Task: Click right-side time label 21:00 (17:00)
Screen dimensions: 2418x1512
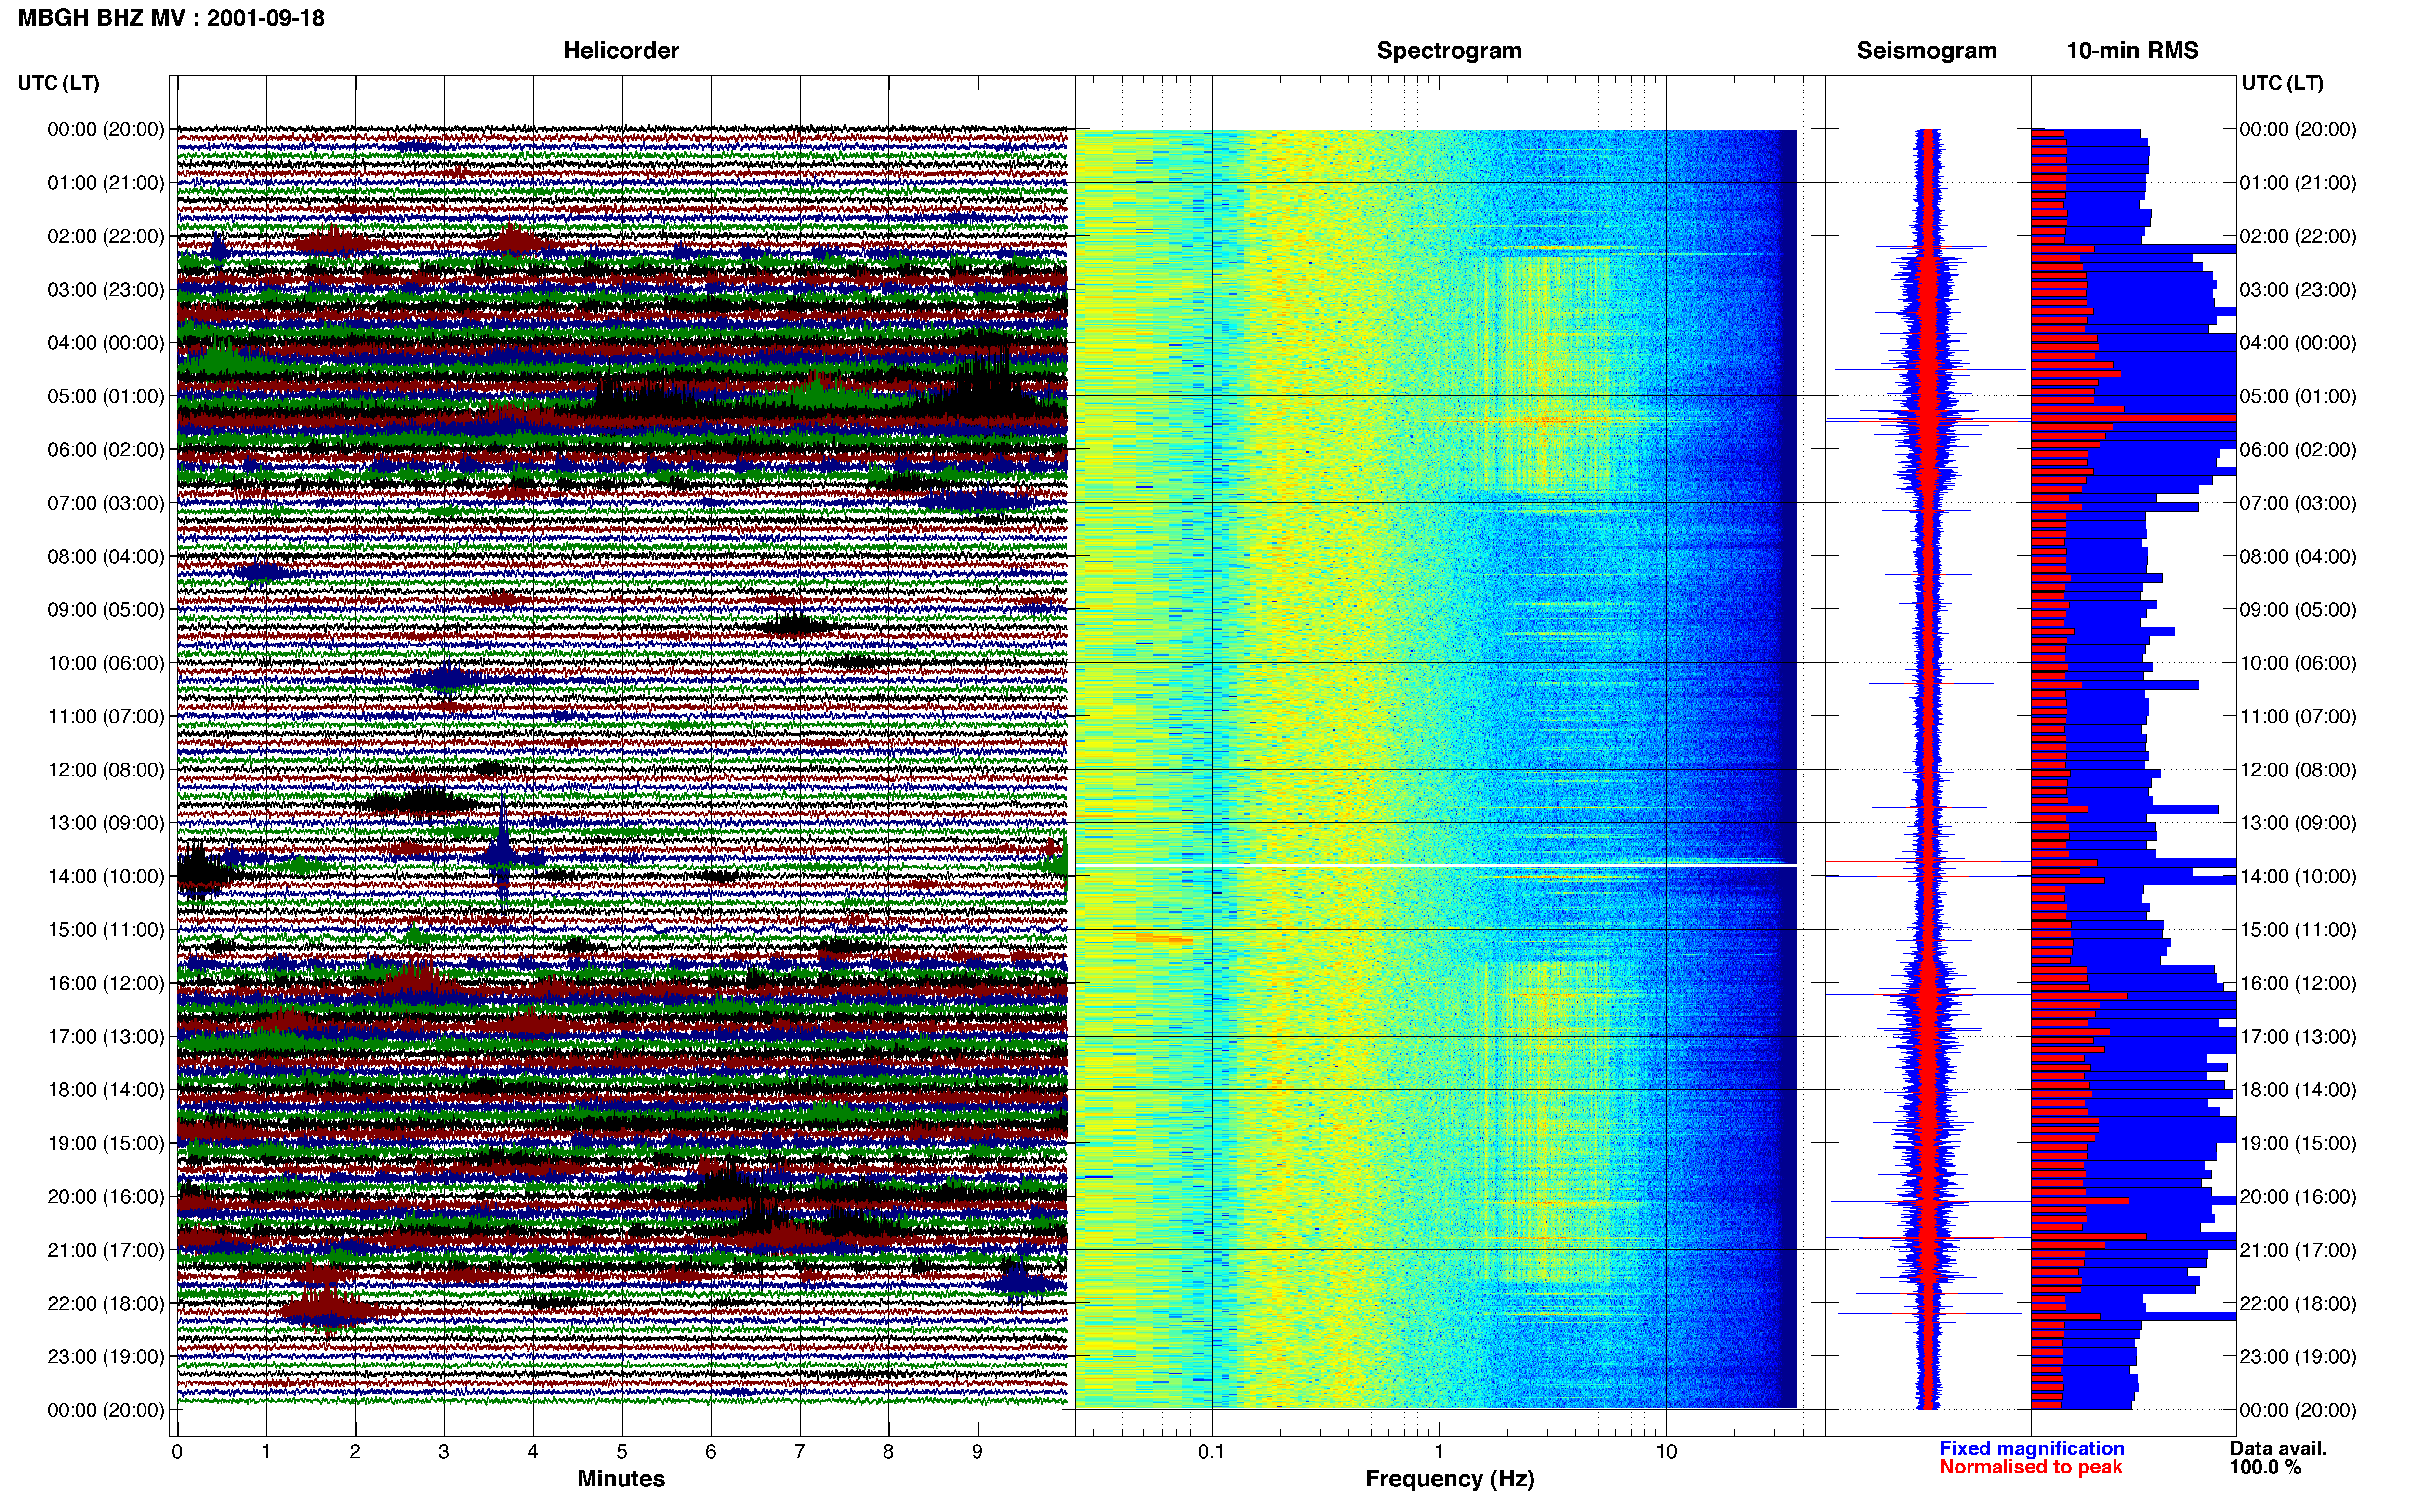Action: pyautogui.click(x=2298, y=1250)
